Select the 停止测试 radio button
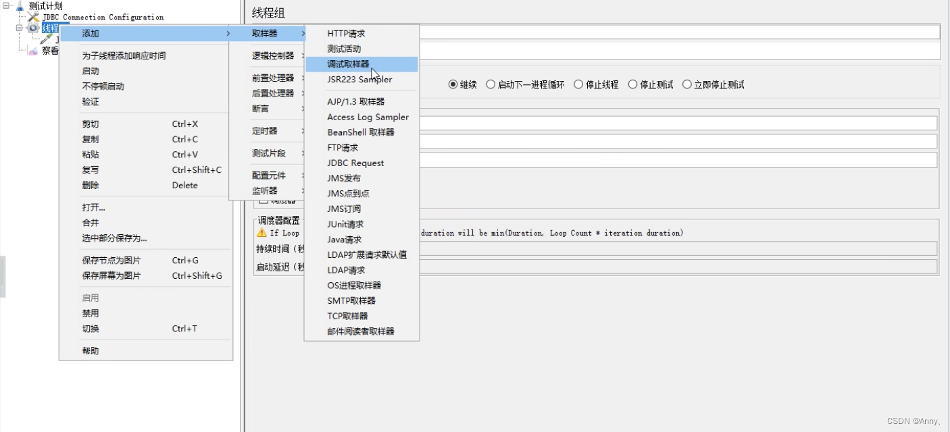 coord(633,84)
